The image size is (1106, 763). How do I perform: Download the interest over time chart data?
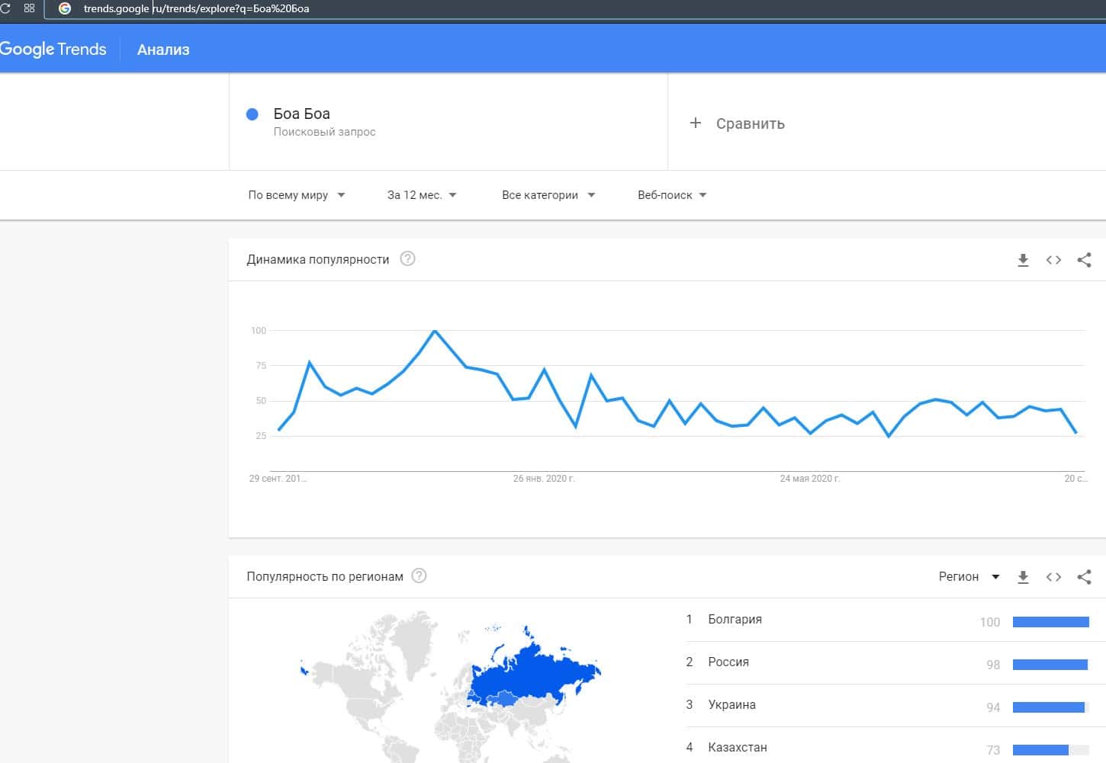tap(1023, 260)
